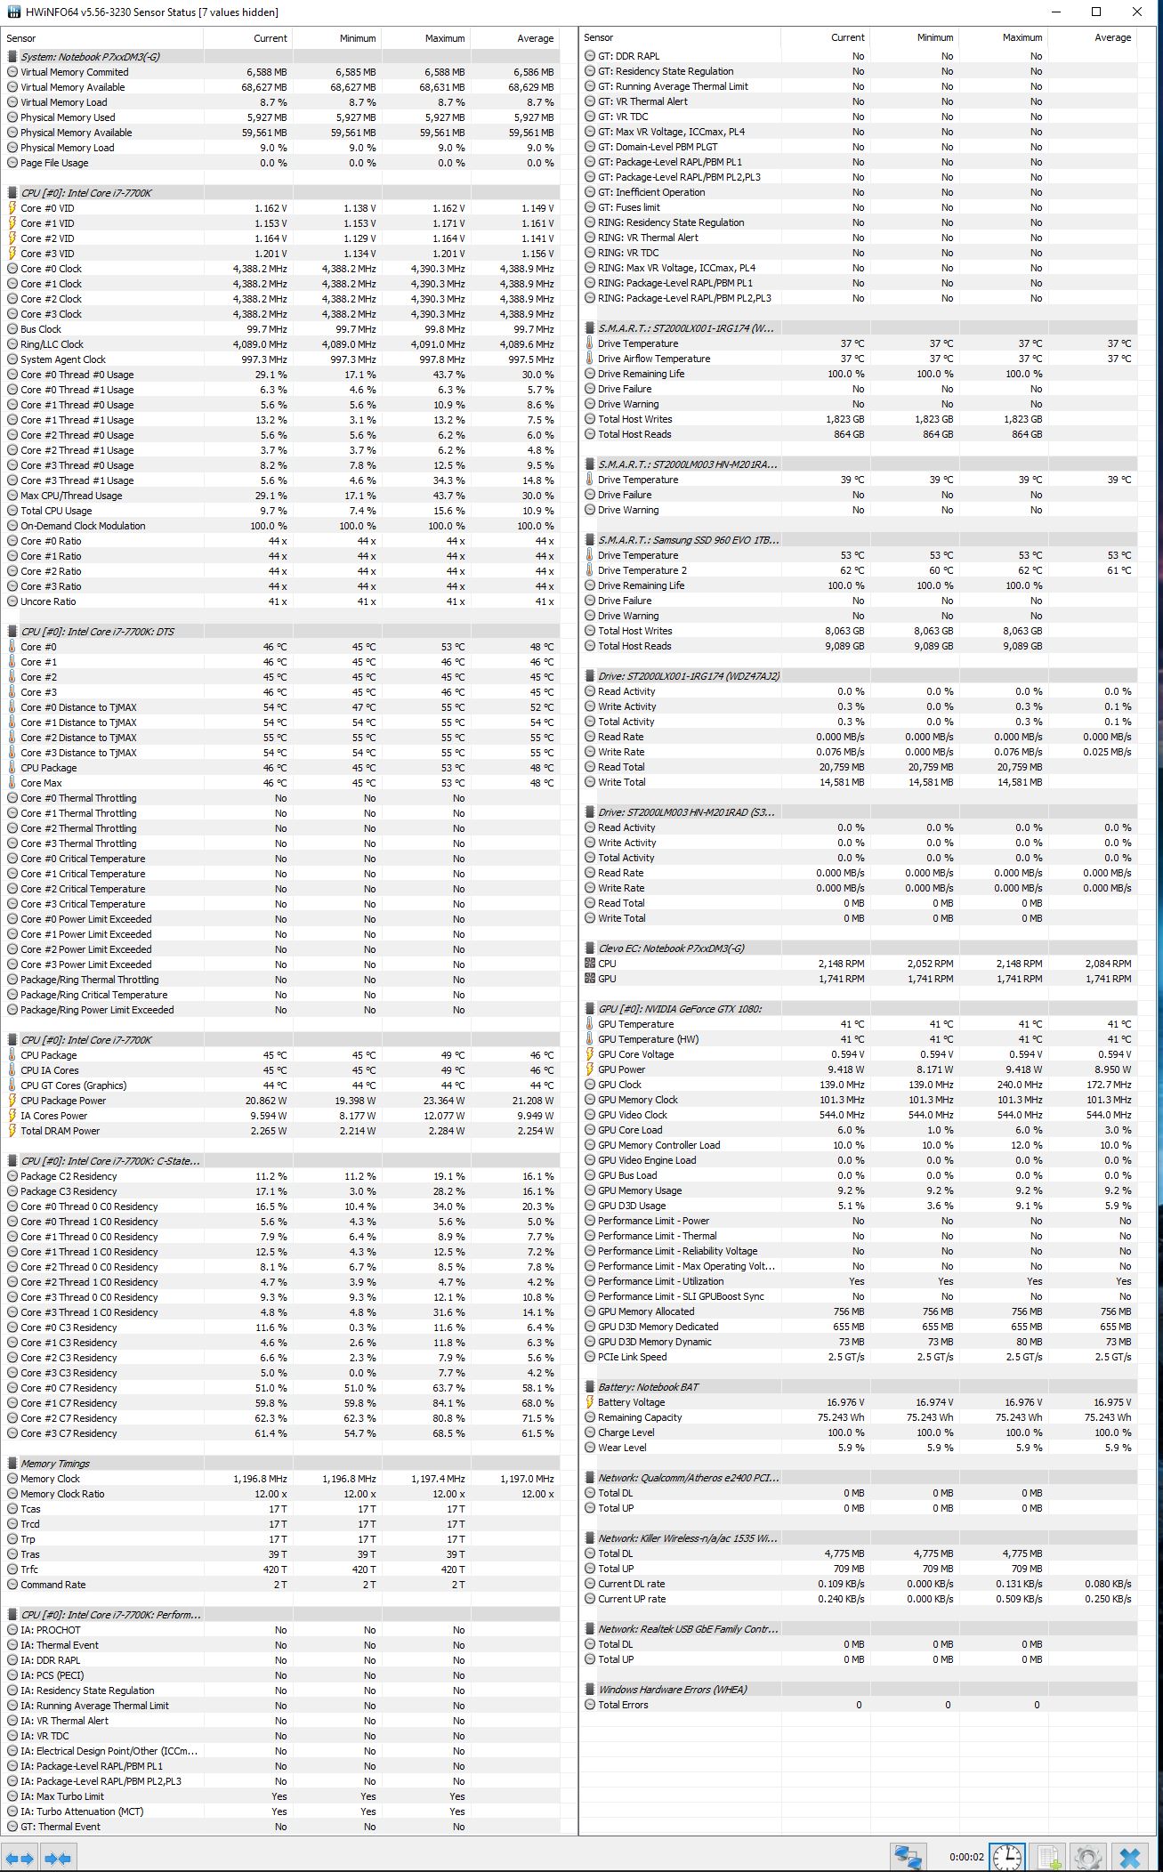Select the PCIe Link Speed row
Image resolution: width=1163 pixels, height=1872 pixels.
click(x=860, y=1357)
